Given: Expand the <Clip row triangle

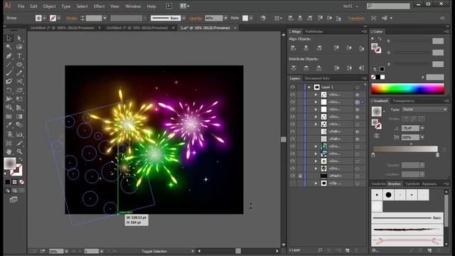Looking at the screenshot, I should 316,183.
